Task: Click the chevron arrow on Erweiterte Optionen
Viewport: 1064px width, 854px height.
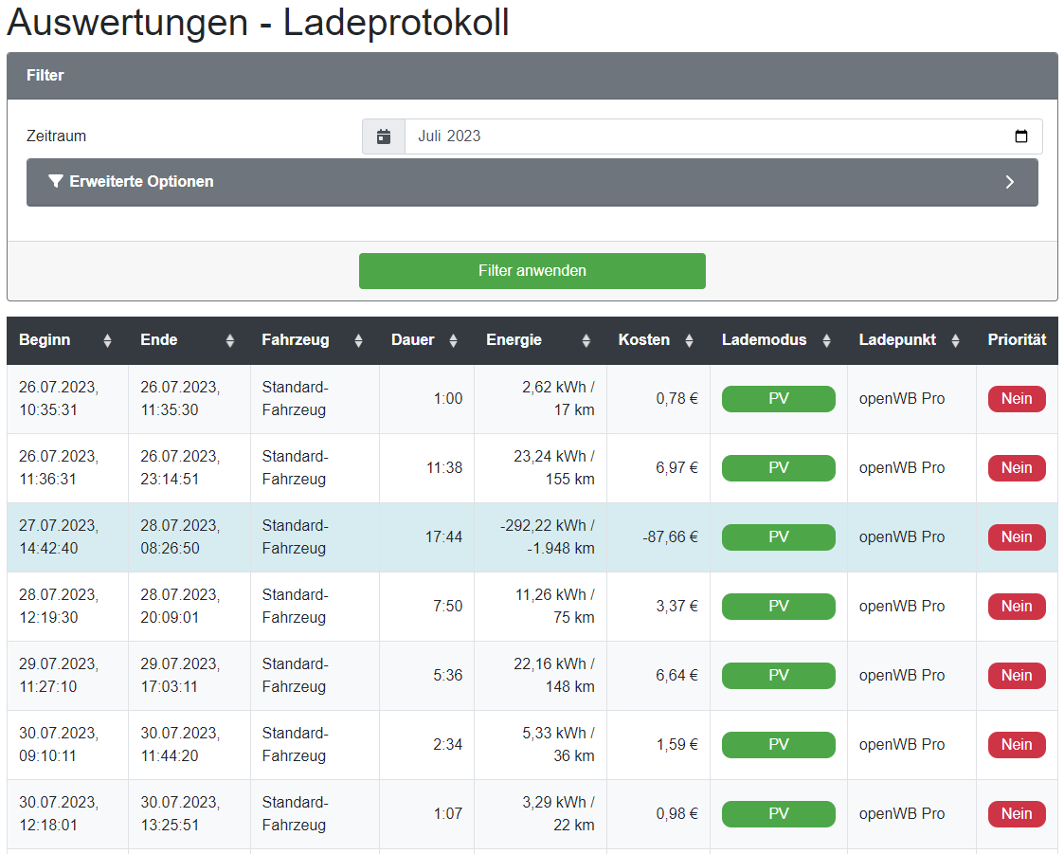Action: 1009,182
